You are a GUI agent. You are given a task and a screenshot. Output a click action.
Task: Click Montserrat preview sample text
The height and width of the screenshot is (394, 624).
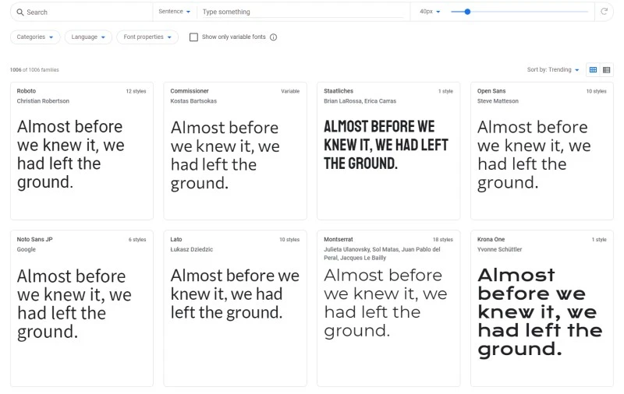pyautogui.click(x=385, y=303)
